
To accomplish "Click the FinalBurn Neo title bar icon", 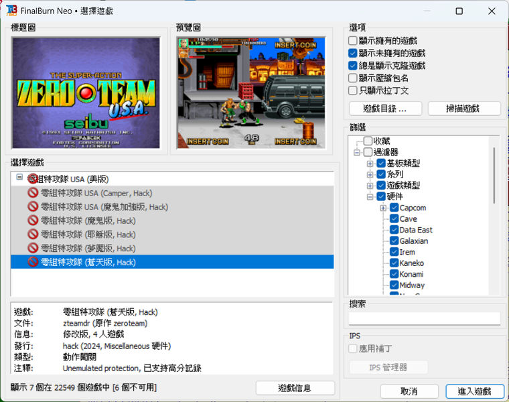I will click(x=11, y=11).
